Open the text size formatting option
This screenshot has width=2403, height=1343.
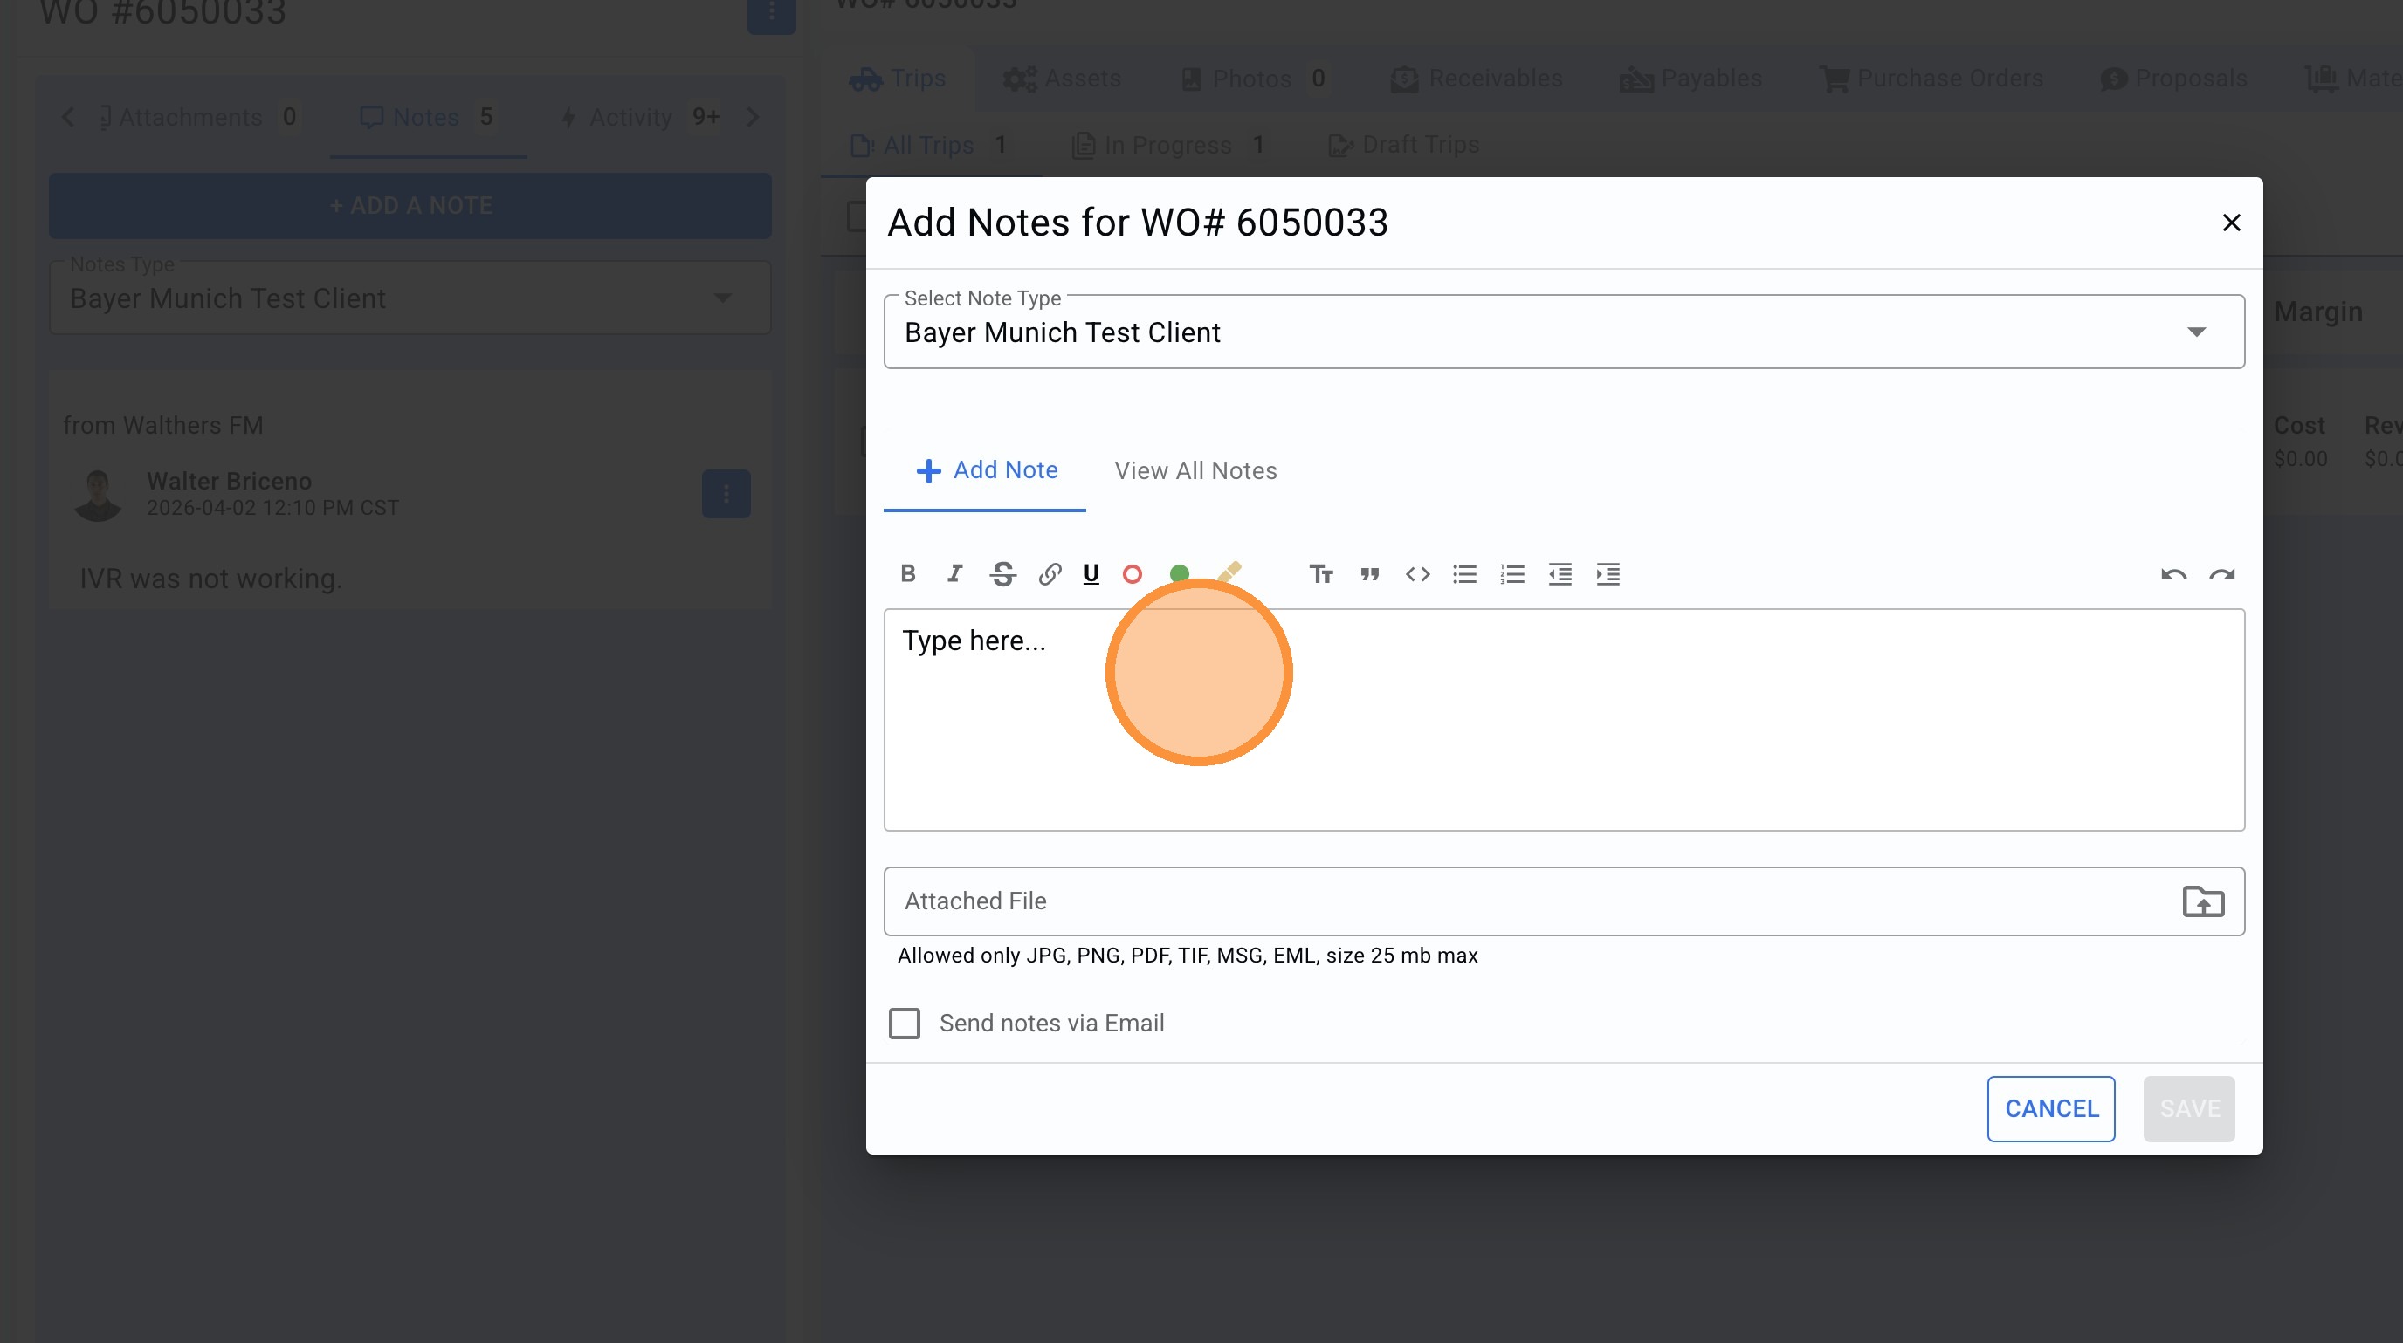click(1321, 574)
